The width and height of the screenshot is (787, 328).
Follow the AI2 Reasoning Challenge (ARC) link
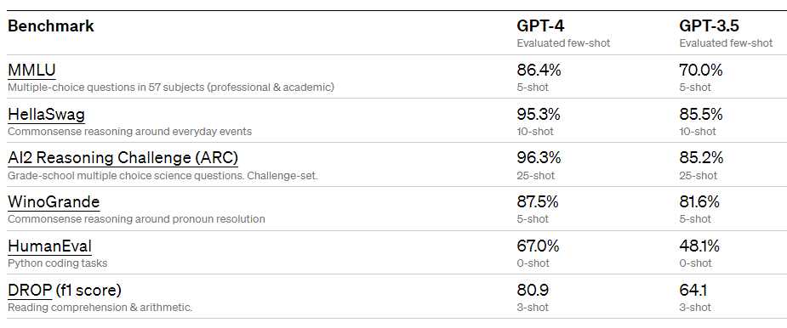click(123, 158)
